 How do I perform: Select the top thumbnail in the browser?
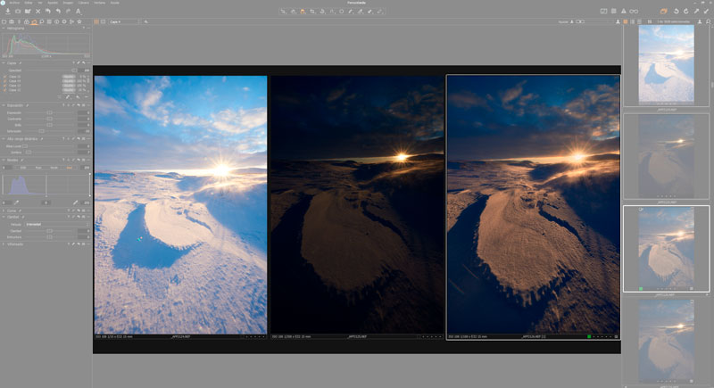[x=666, y=64]
